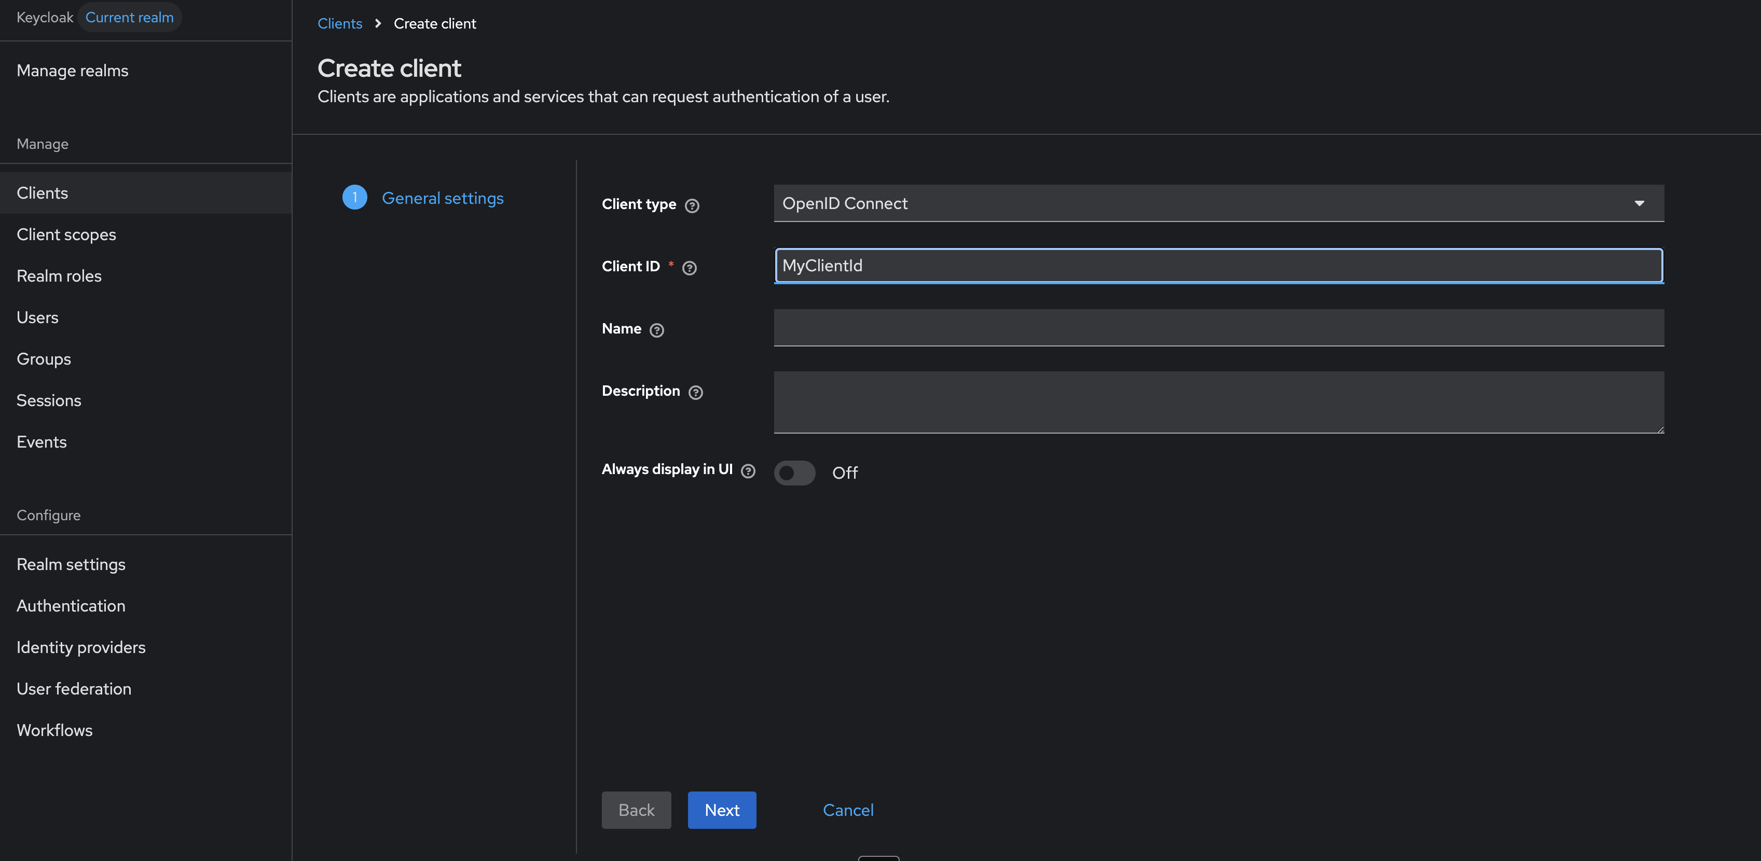This screenshot has width=1761, height=861.
Task: Click the Off label beside the switch
Action: coord(844,473)
